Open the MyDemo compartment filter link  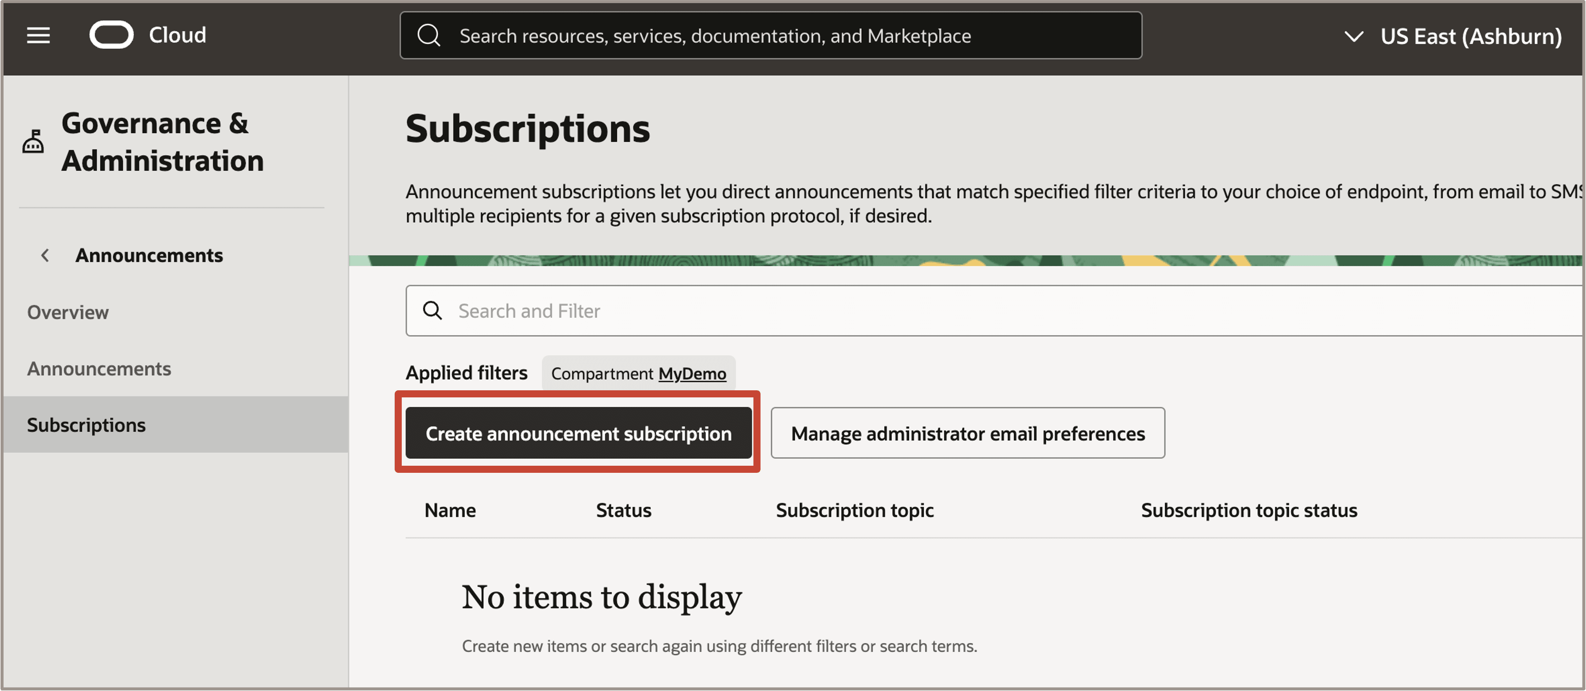[692, 374]
